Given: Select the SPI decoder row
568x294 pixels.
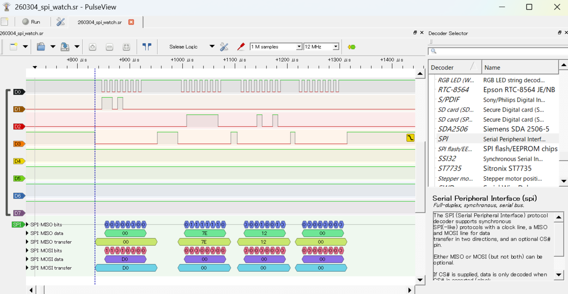Looking at the screenshot, I should (493, 139).
